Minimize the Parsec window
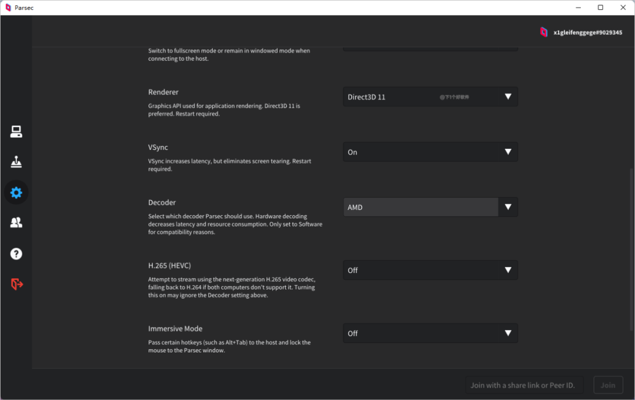The width and height of the screenshot is (635, 400). [x=574, y=8]
